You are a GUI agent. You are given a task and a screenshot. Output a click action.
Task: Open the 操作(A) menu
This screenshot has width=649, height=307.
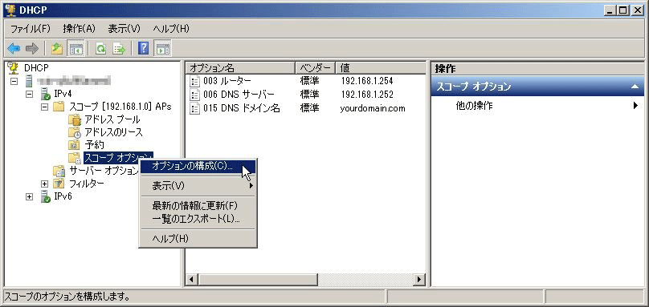pos(79,29)
